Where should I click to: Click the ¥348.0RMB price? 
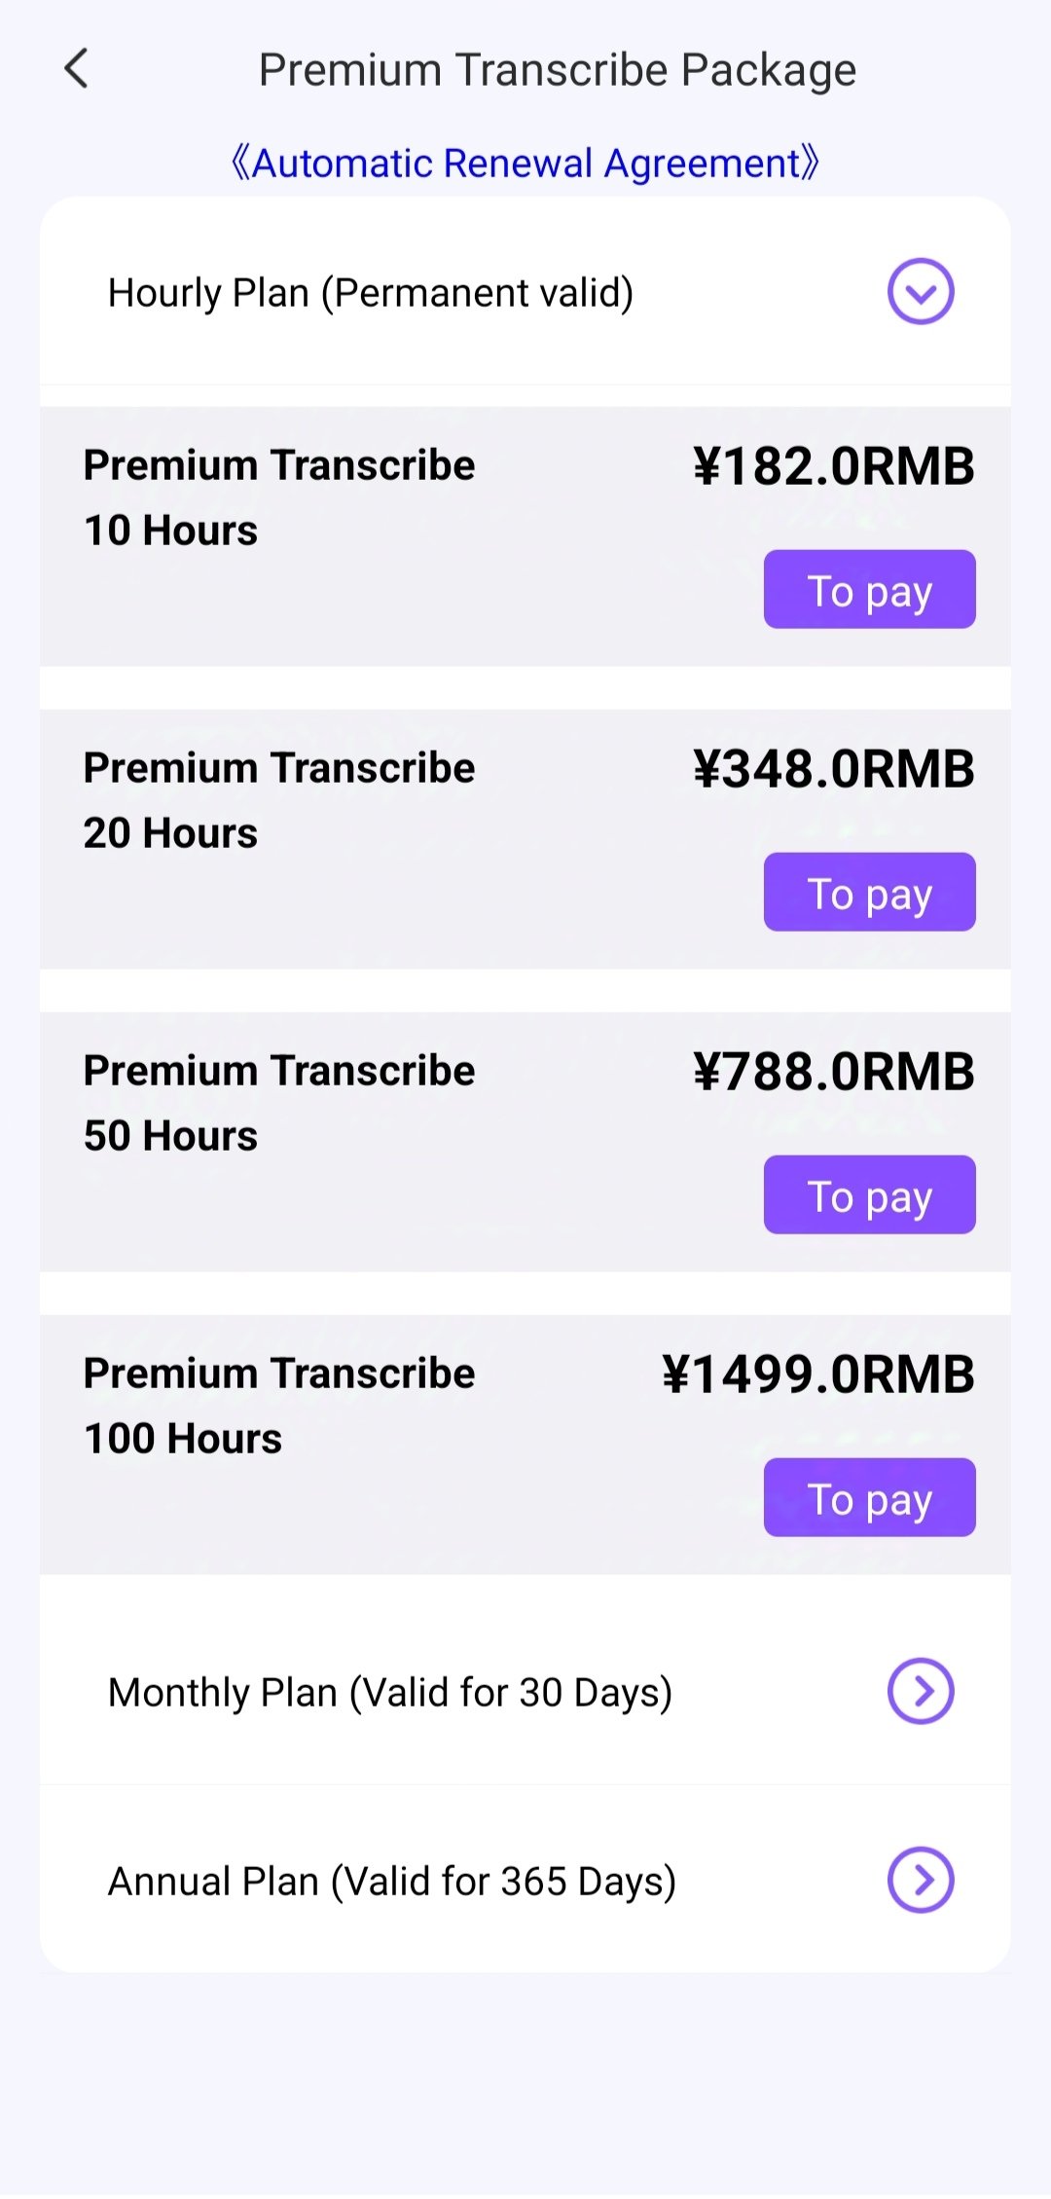[x=833, y=769]
